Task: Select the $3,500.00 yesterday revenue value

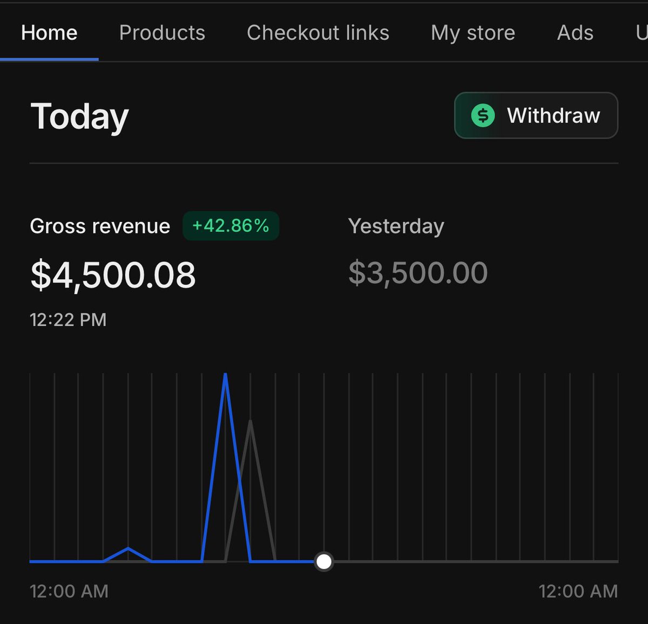Action: (418, 273)
